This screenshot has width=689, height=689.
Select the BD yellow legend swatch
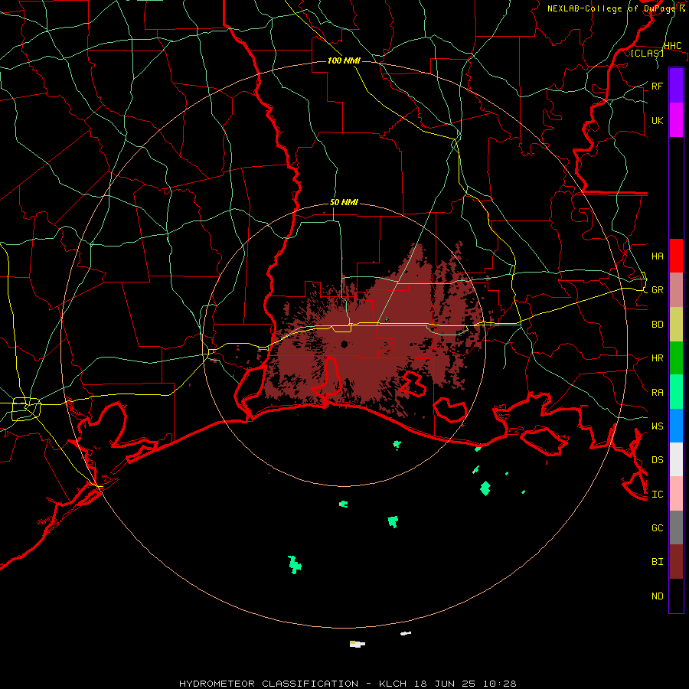click(x=676, y=324)
